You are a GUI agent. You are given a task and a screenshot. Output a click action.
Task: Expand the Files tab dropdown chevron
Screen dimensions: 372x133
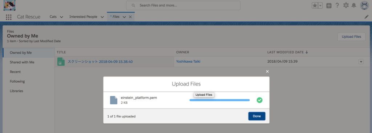pyautogui.click(x=124, y=17)
